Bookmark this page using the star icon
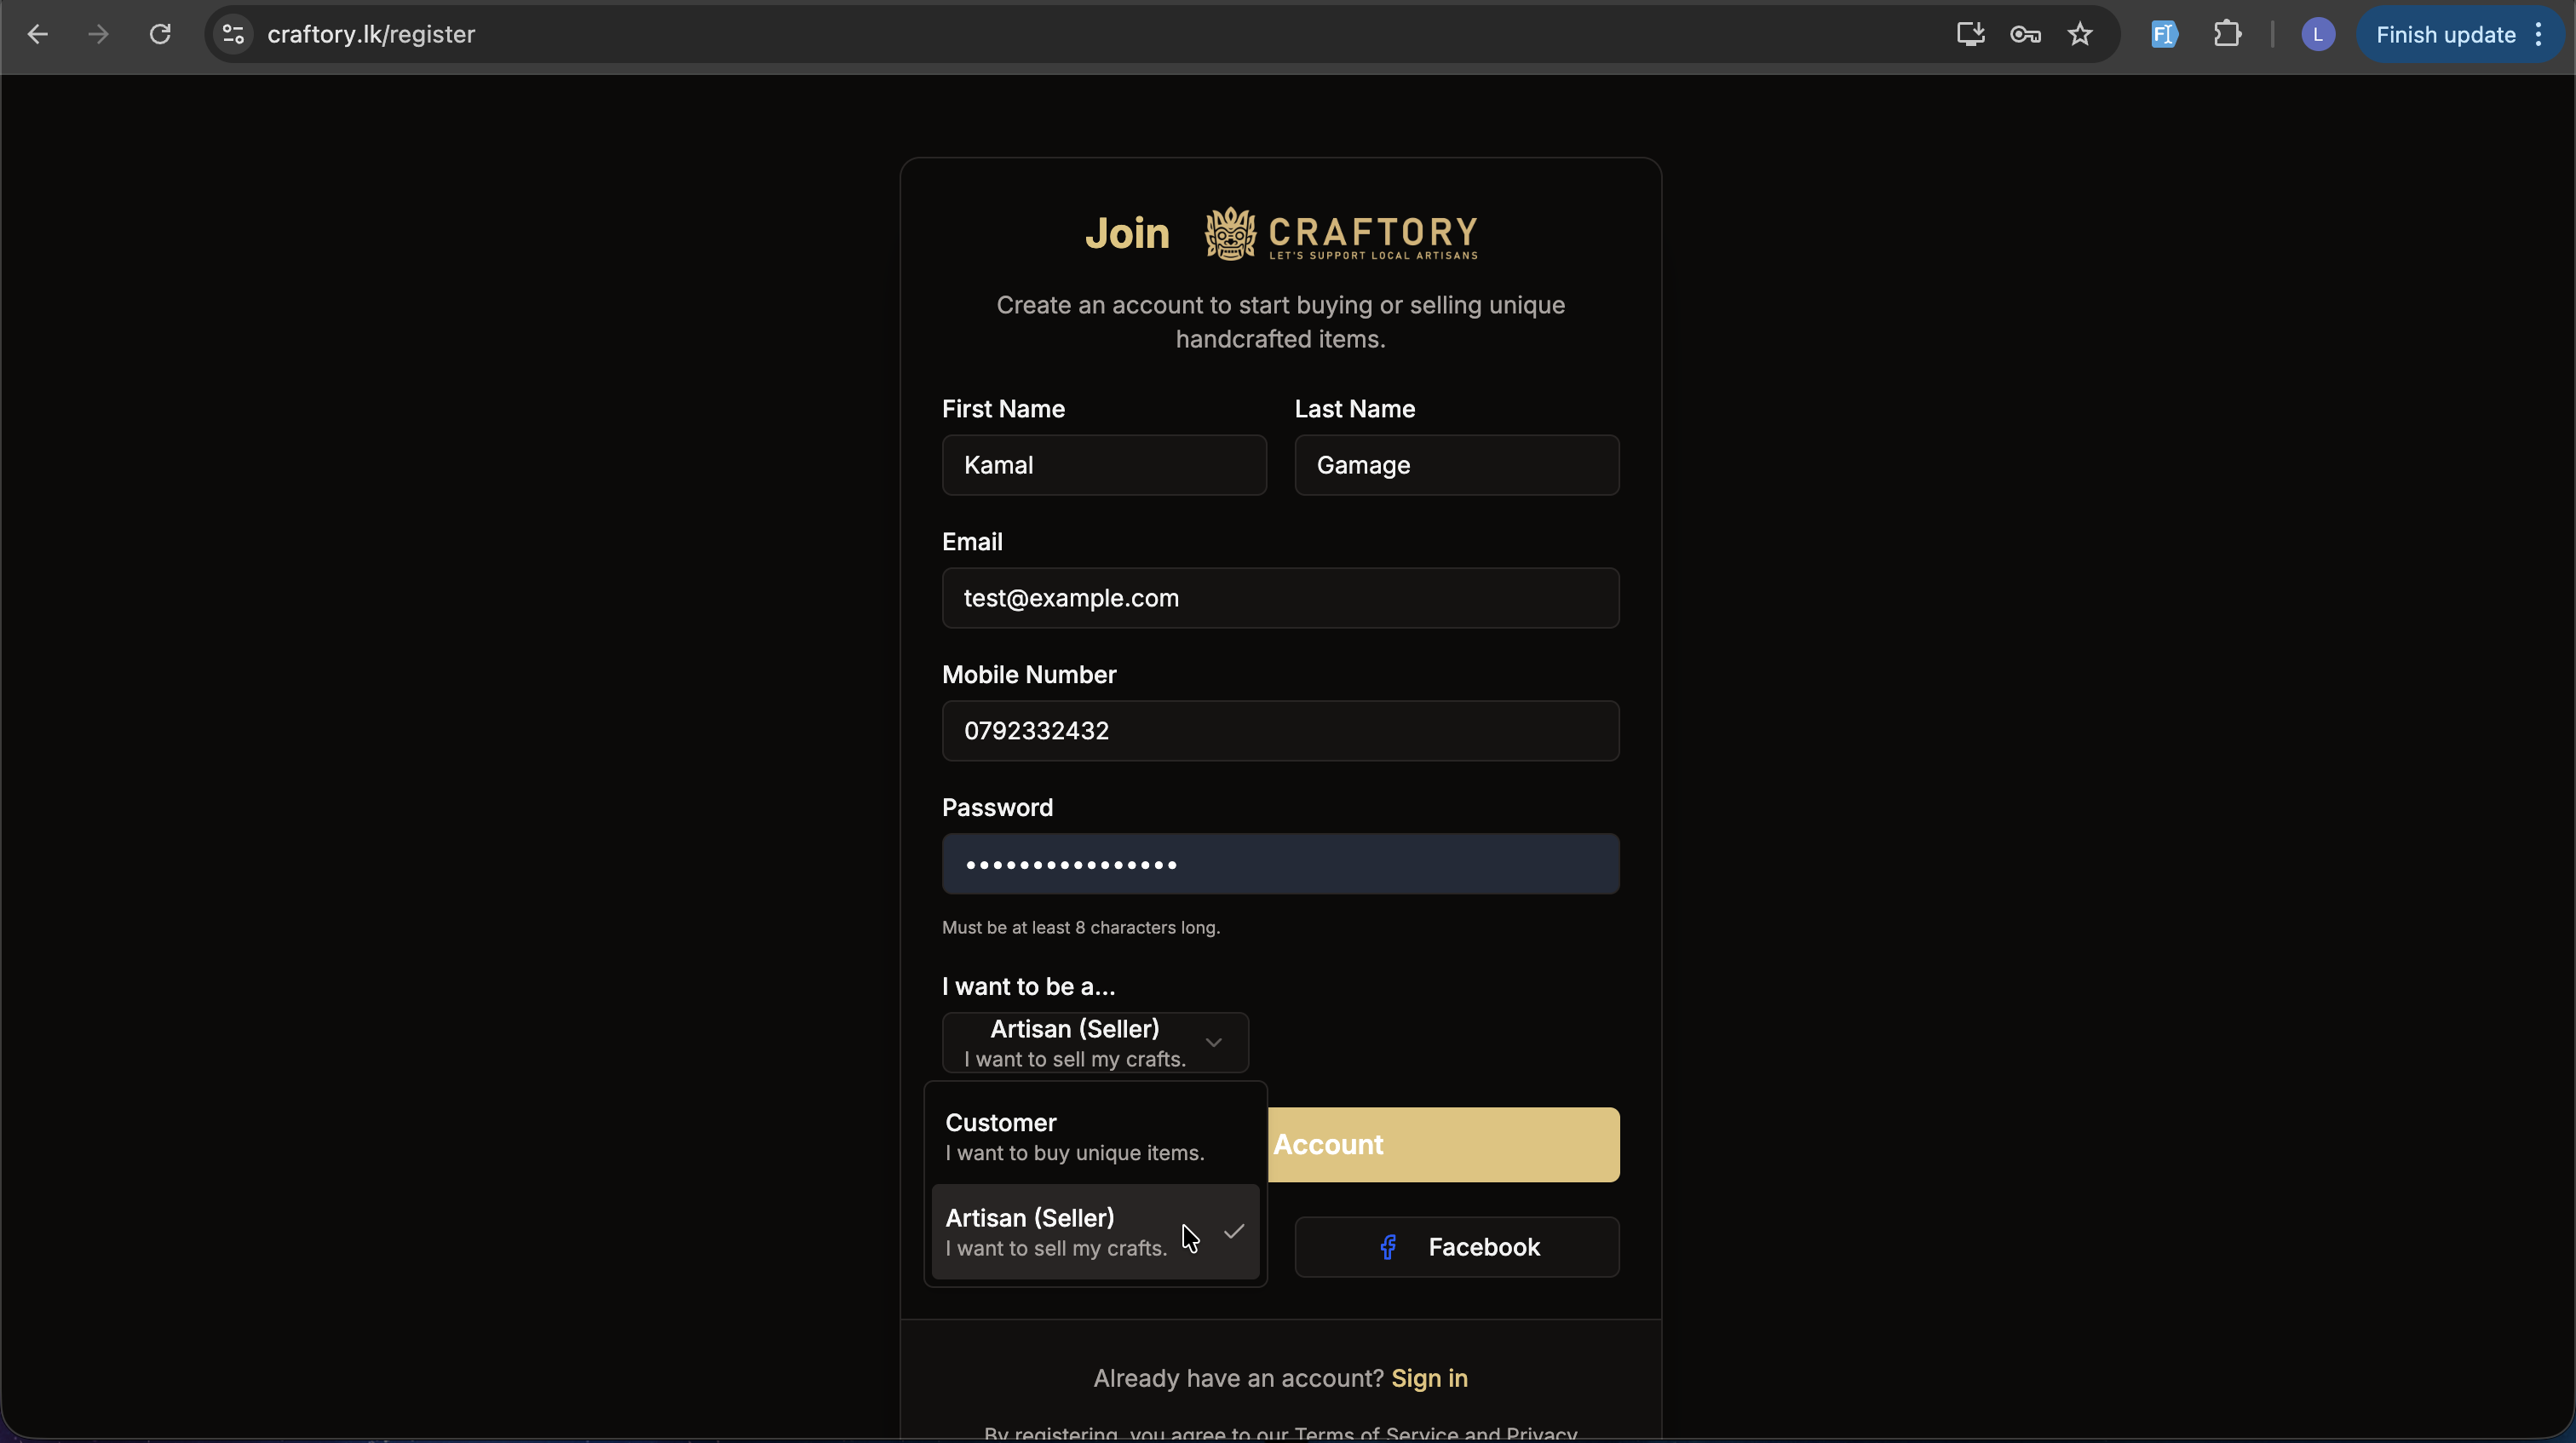The height and width of the screenshot is (1443, 2576). 2080,34
